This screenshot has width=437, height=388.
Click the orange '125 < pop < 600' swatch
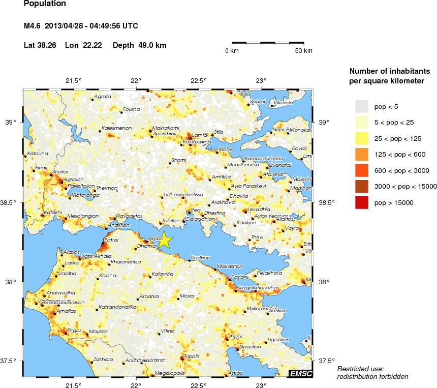(361, 154)
